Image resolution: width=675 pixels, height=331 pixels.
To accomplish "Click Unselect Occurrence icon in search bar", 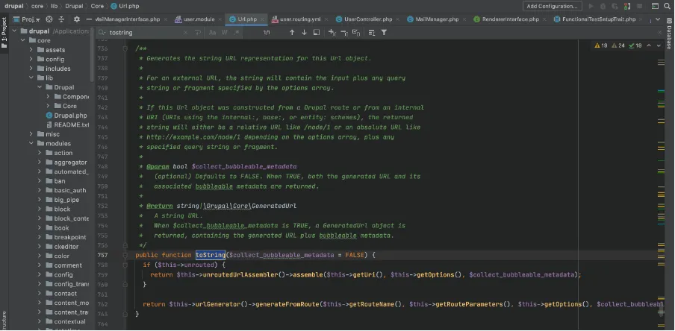I will click(x=344, y=32).
